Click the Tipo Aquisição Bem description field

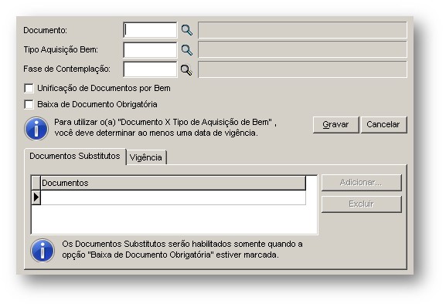click(x=302, y=49)
